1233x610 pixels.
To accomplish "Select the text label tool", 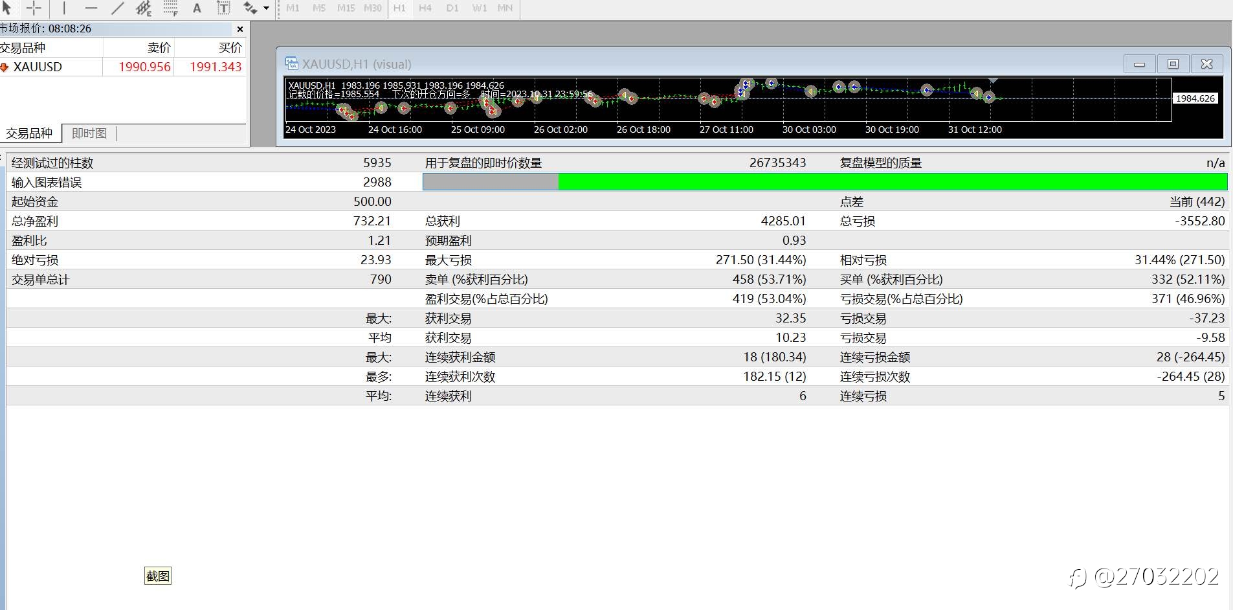I will point(223,8).
